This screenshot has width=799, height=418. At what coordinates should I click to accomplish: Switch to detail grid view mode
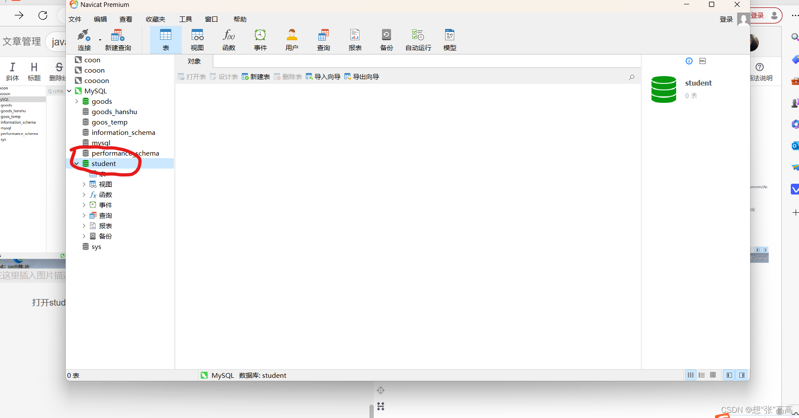pyautogui.click(x=713, y=375)
